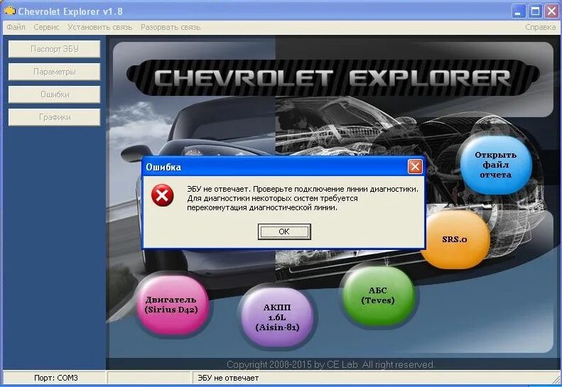
Task: Select Разорвать связь menu item
Action: (x=171, y=27)
